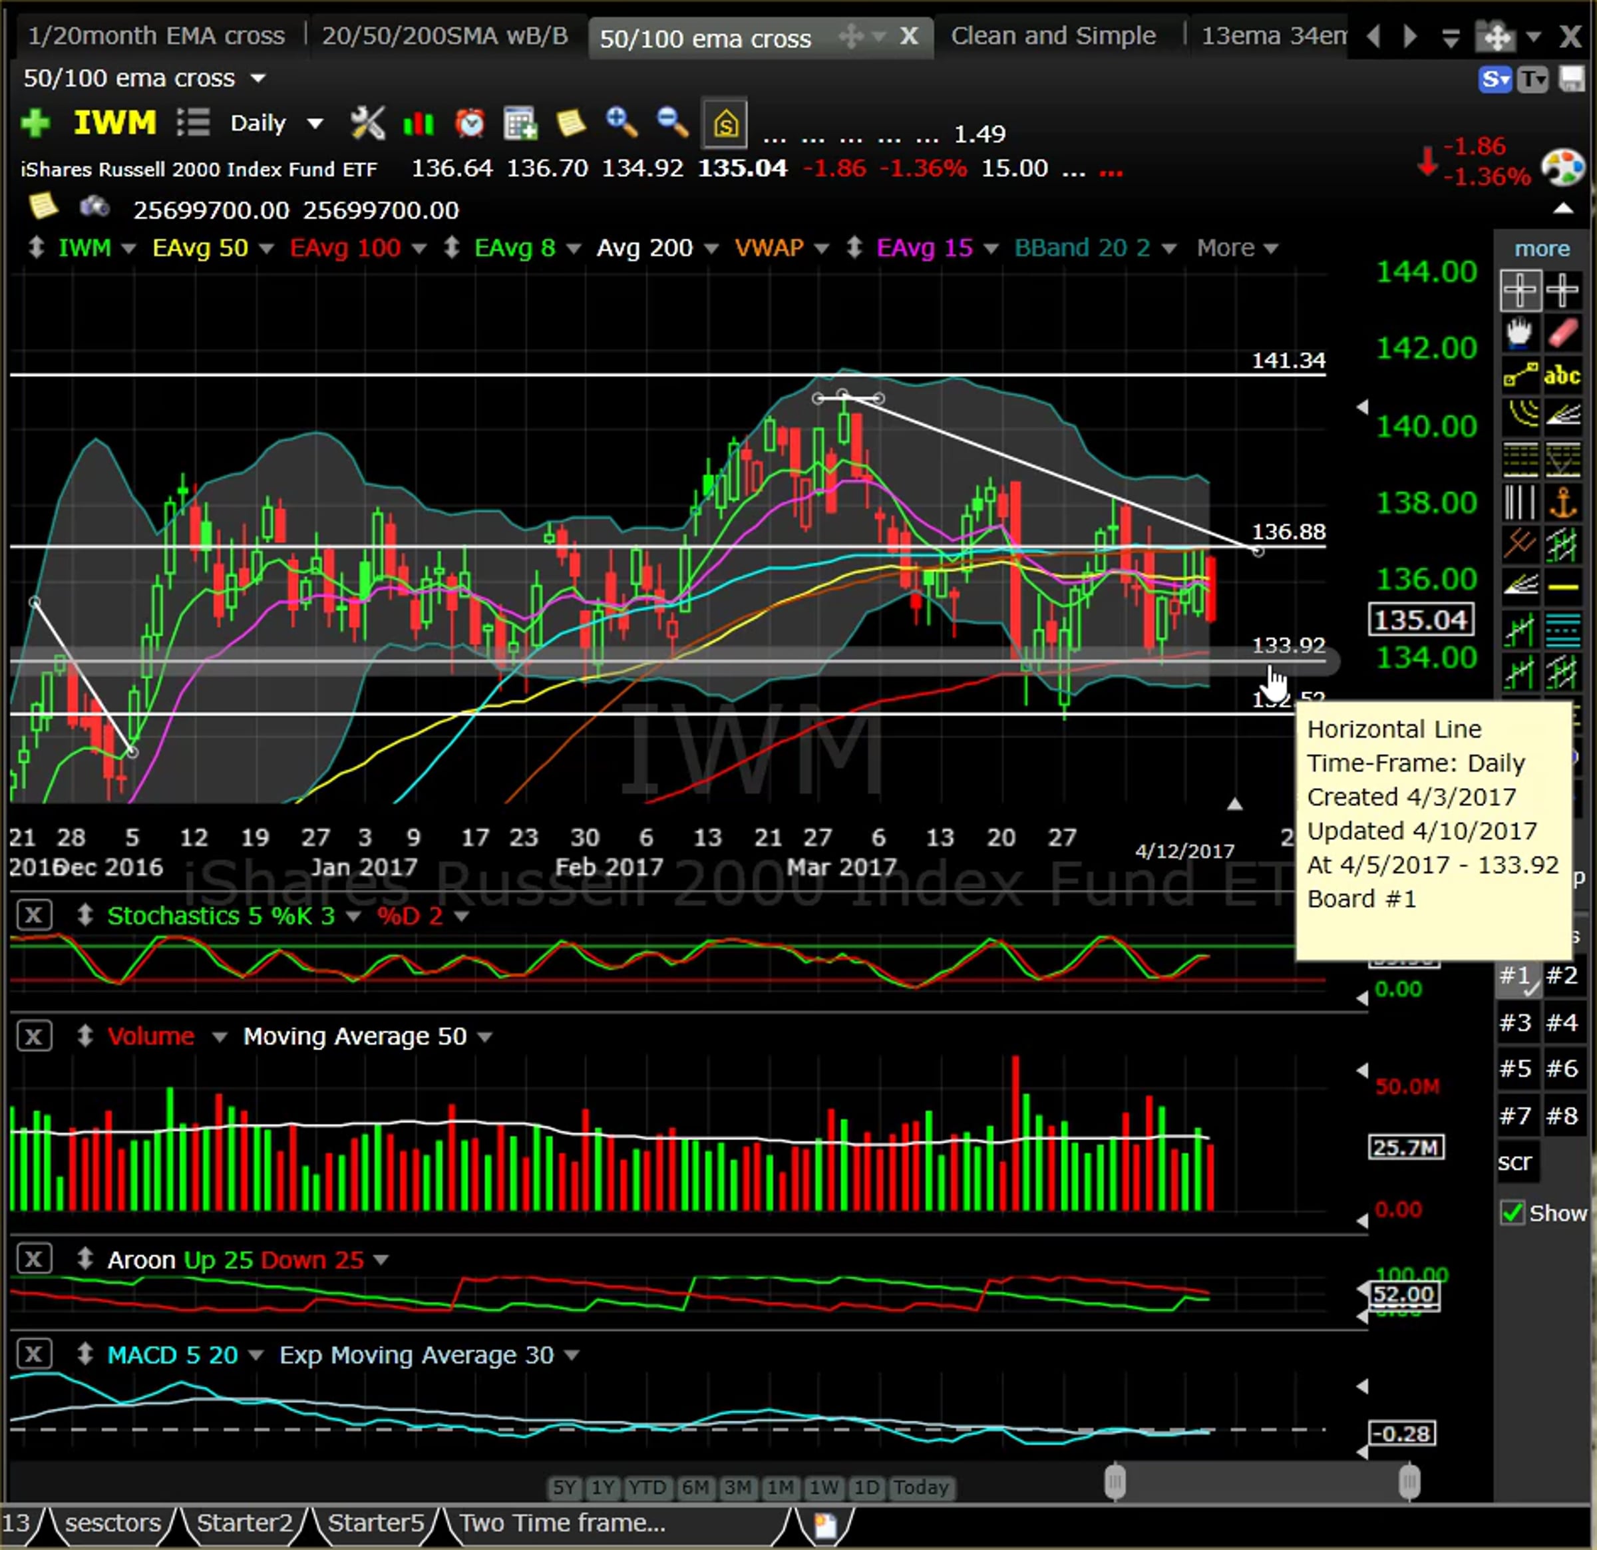Switch to drawing board #1
Viewport: 1597px width, 1550px height.
(x=1518, y=976)
